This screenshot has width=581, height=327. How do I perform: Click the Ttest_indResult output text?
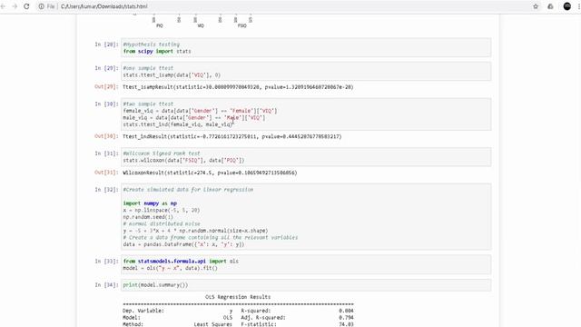click(232, 136)
